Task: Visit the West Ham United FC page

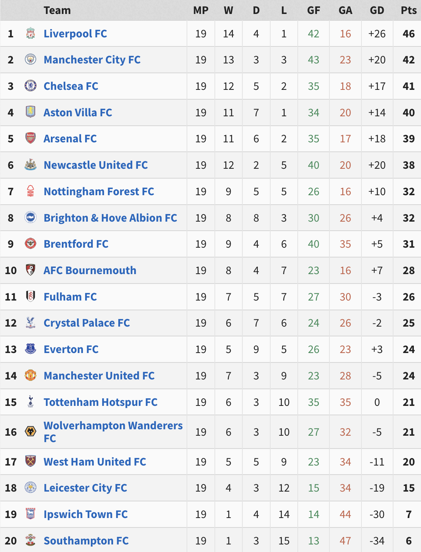Action: tap(95, 462)
